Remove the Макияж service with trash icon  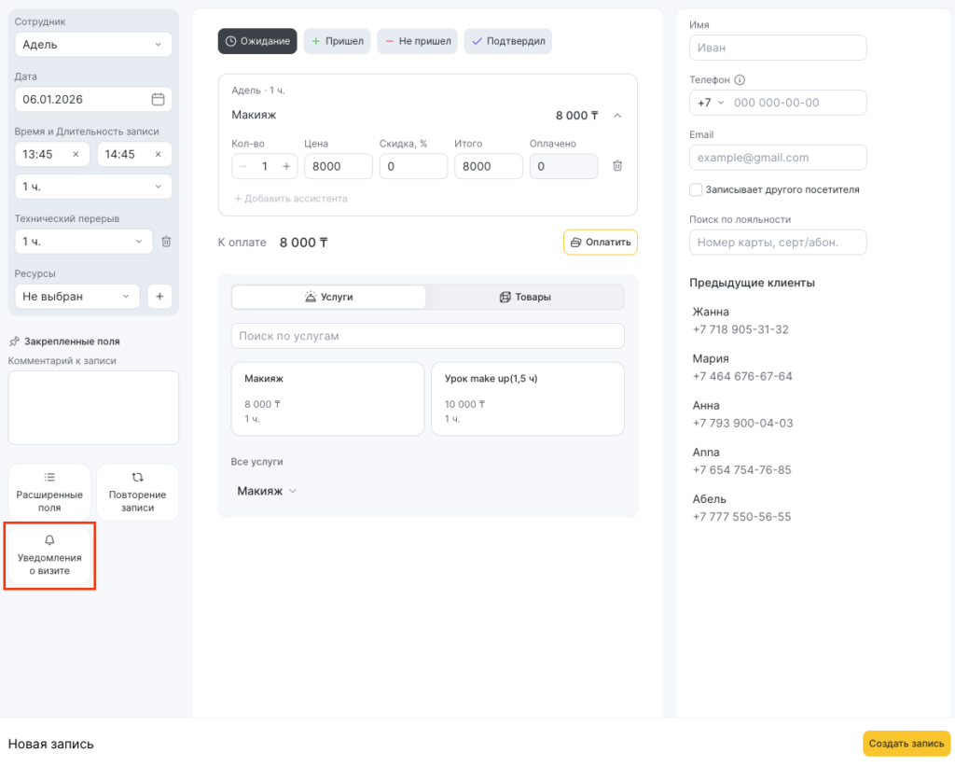(x=617, y=166)
